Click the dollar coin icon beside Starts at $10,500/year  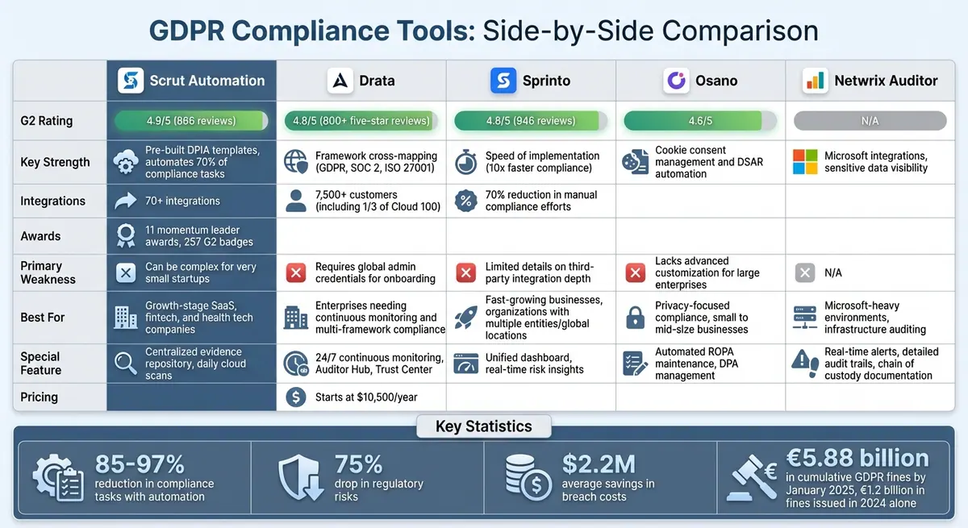[x=296, y=397]
